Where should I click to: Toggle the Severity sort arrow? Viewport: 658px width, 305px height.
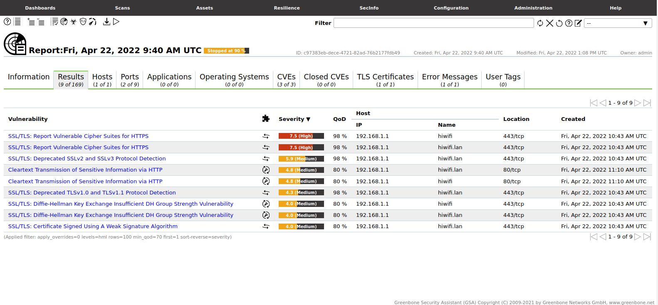(308, 119)
